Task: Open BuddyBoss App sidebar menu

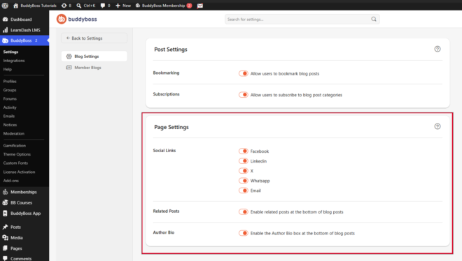Action: click(x=24, y=214)
